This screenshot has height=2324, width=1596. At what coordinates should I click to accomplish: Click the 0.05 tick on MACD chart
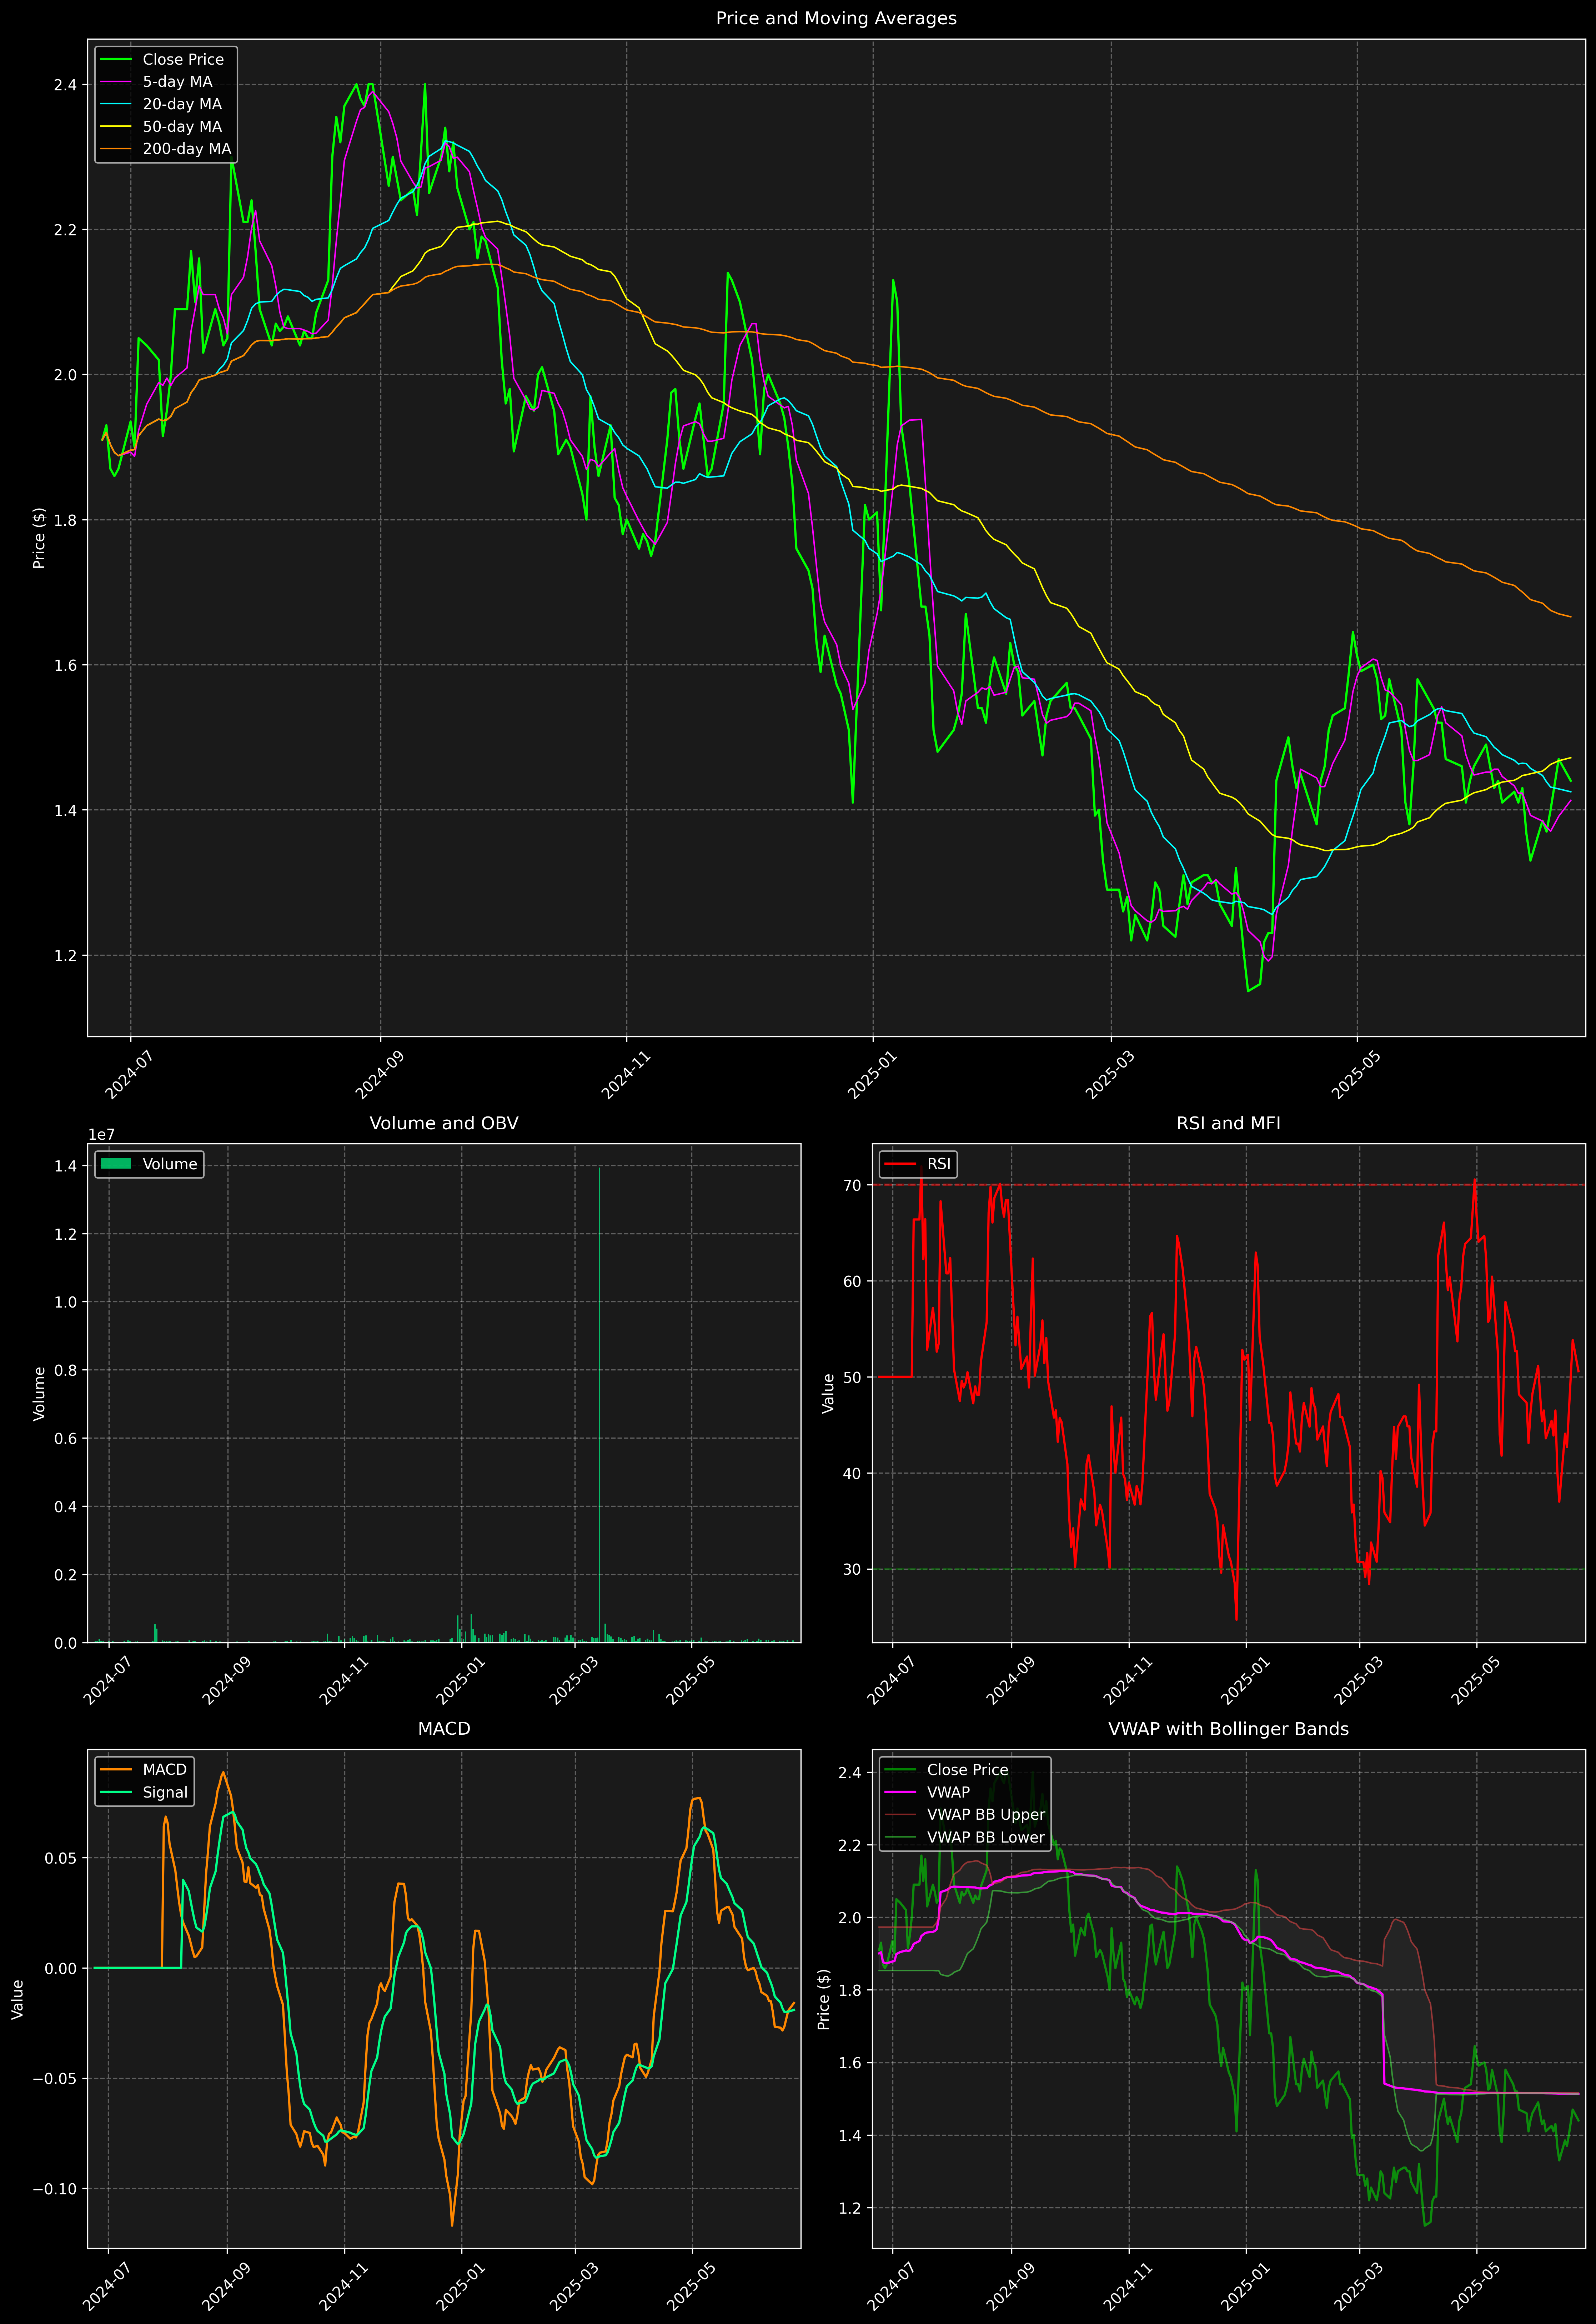click(61, 1858)
